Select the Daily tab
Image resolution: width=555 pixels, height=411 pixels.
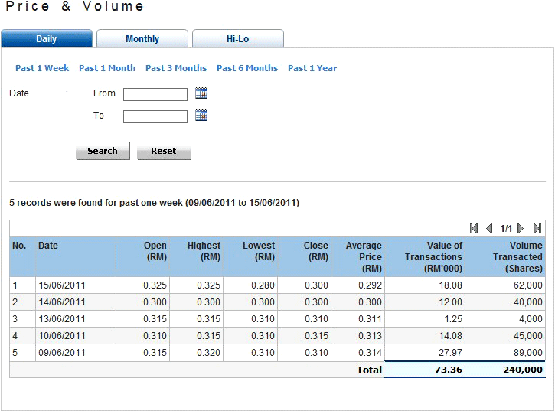point(47,39)
